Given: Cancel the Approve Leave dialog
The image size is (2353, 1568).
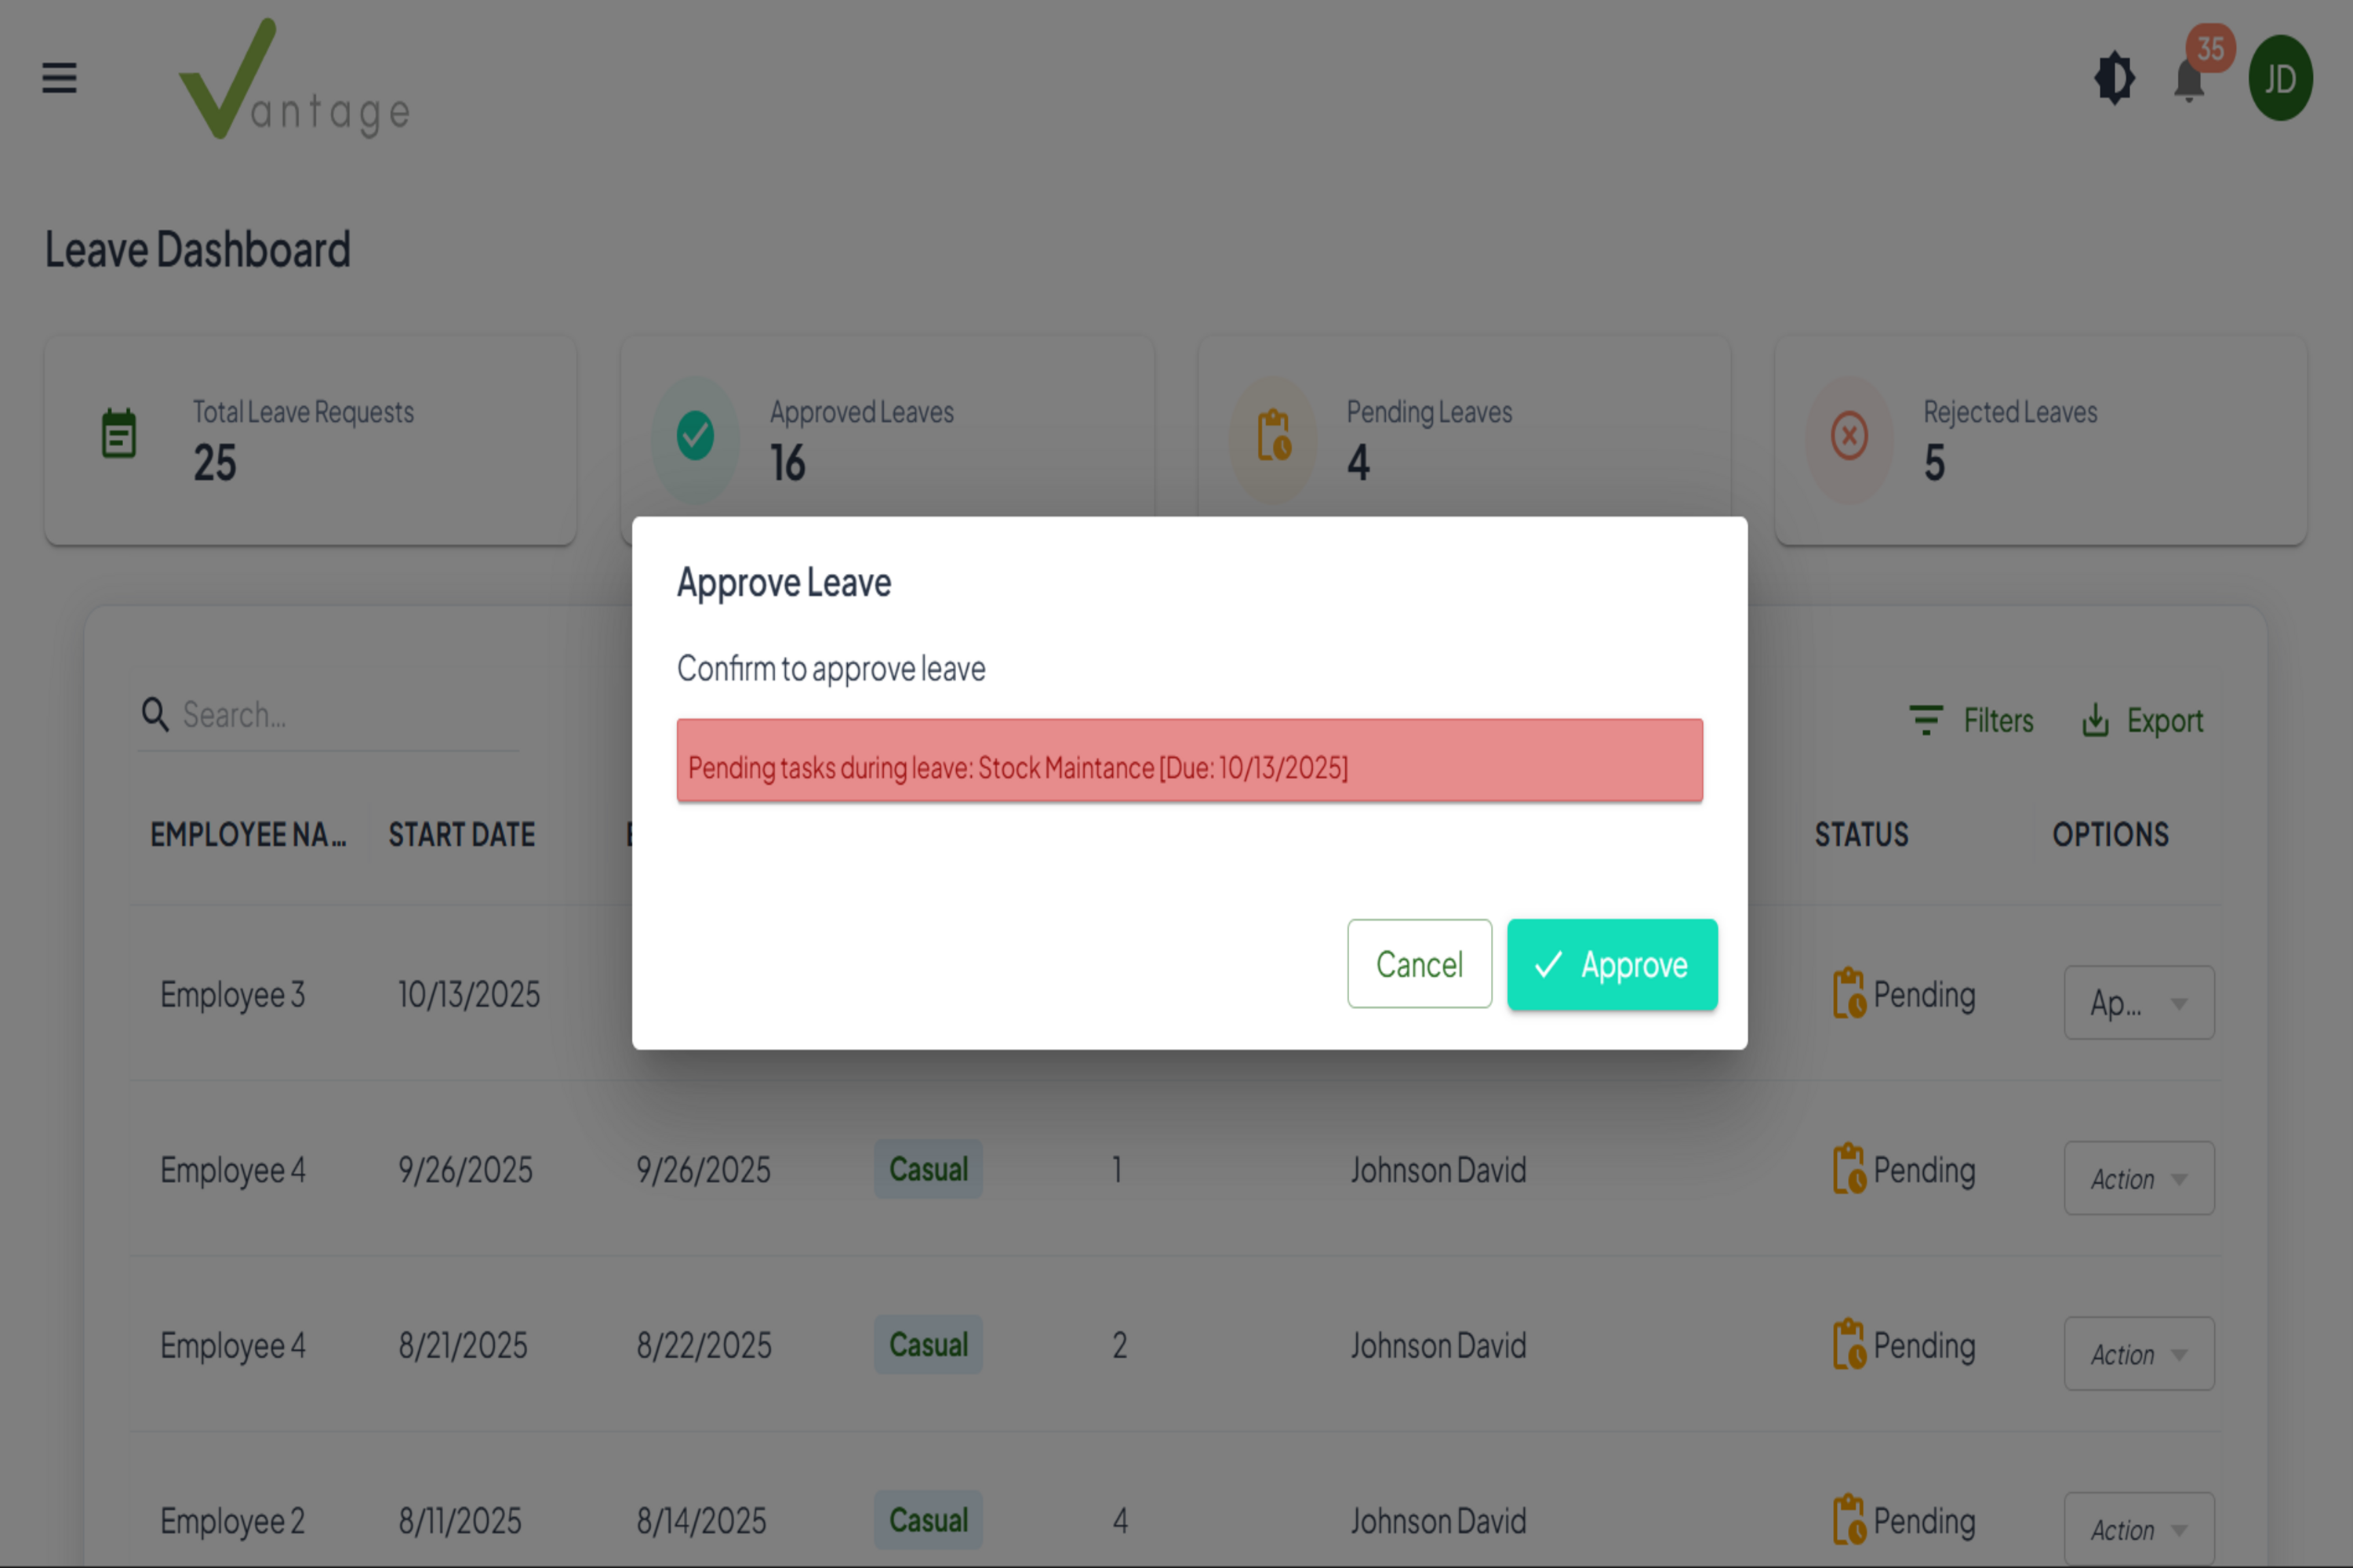Looking at the screenshot, I should (1420, 963).
